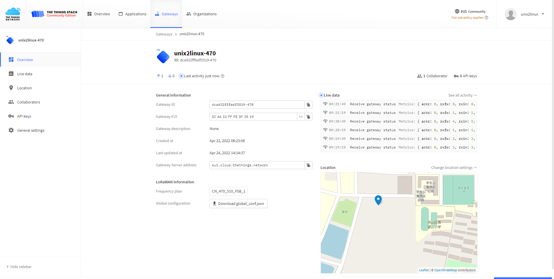Click the large gateway icon beside title
Screen dimensions: 554x279
pos(163,56)
